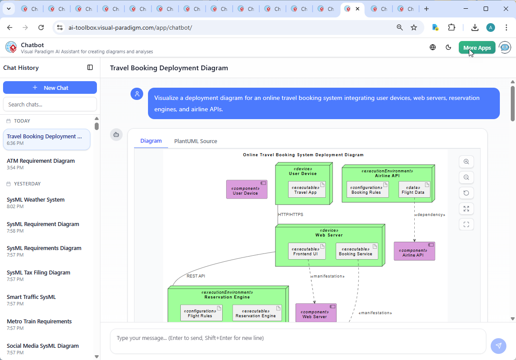The width and height of the screenshot is (516, 360).
Task: Click the send message arrow button
Action: tap(499, 346)
